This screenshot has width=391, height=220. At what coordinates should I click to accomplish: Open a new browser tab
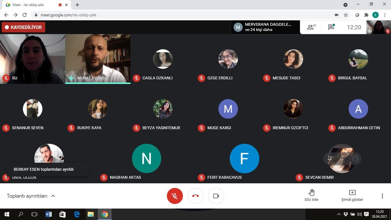click(77, 5)
